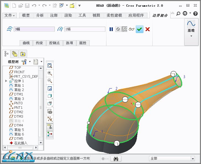Click the Refit zoom icon in graphics toolbar
This screenshot has width=201, height=164.
[x=50, y=66]
